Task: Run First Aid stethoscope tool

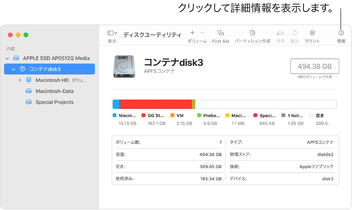Action: pos(220,33)
